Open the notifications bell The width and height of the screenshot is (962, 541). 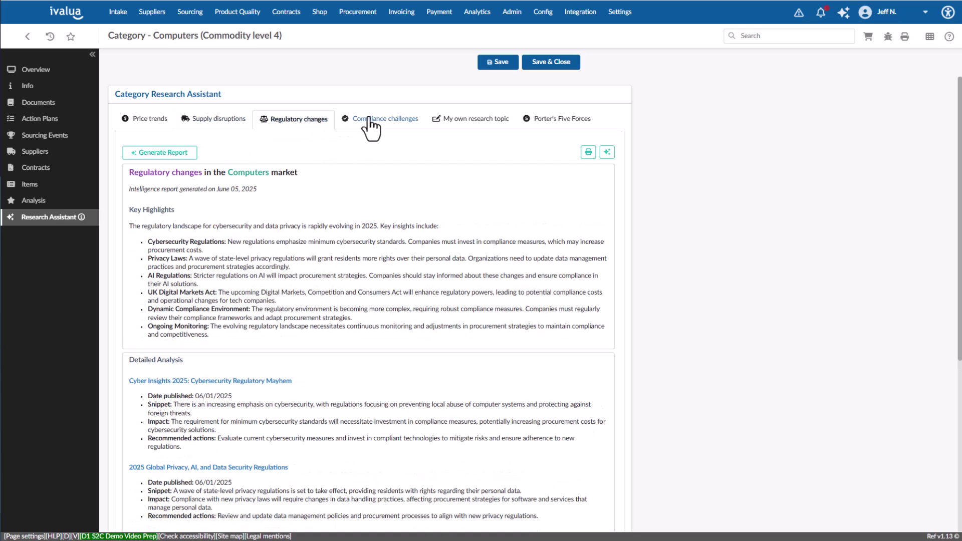(820, 12)
